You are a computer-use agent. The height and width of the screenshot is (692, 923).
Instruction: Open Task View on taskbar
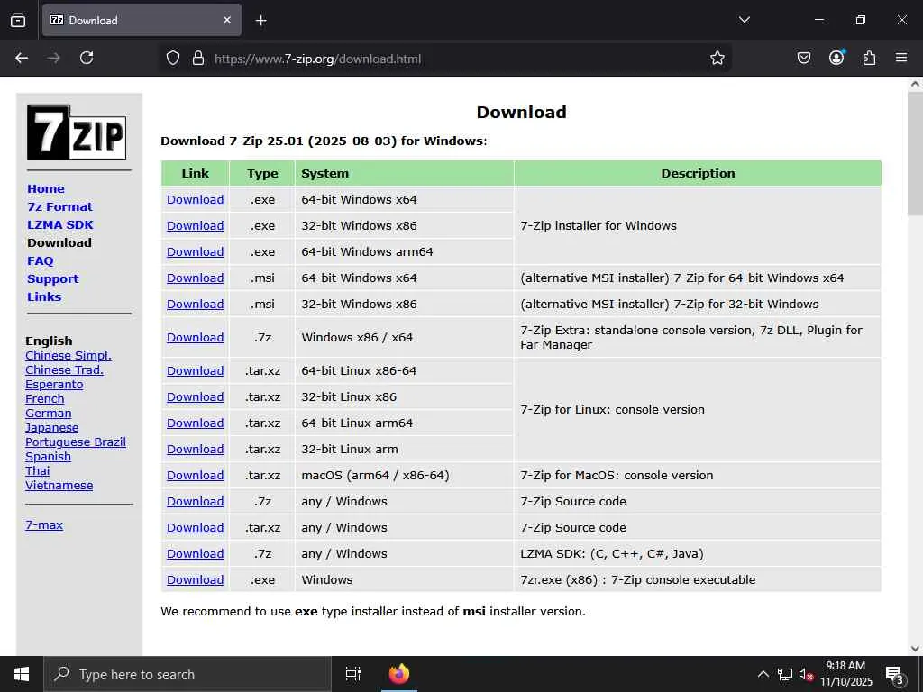(352, 674)
